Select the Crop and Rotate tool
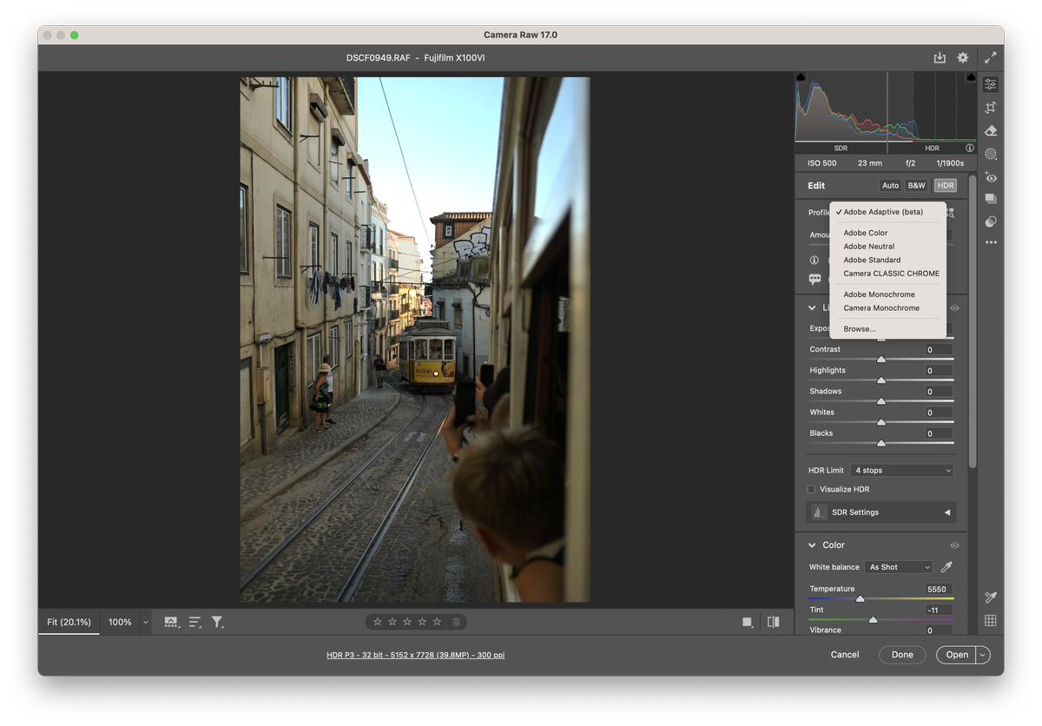 tap(991, 108)
